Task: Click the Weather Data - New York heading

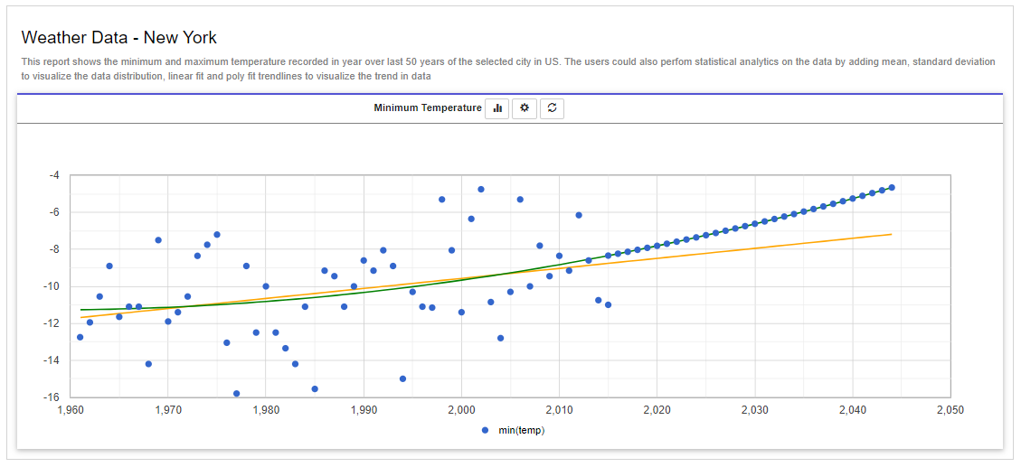Action: pos(118,38)
